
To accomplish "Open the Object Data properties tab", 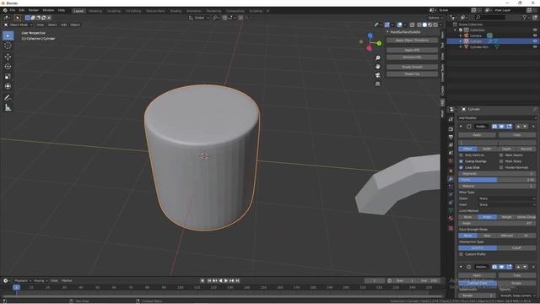I will pos(451,210).
